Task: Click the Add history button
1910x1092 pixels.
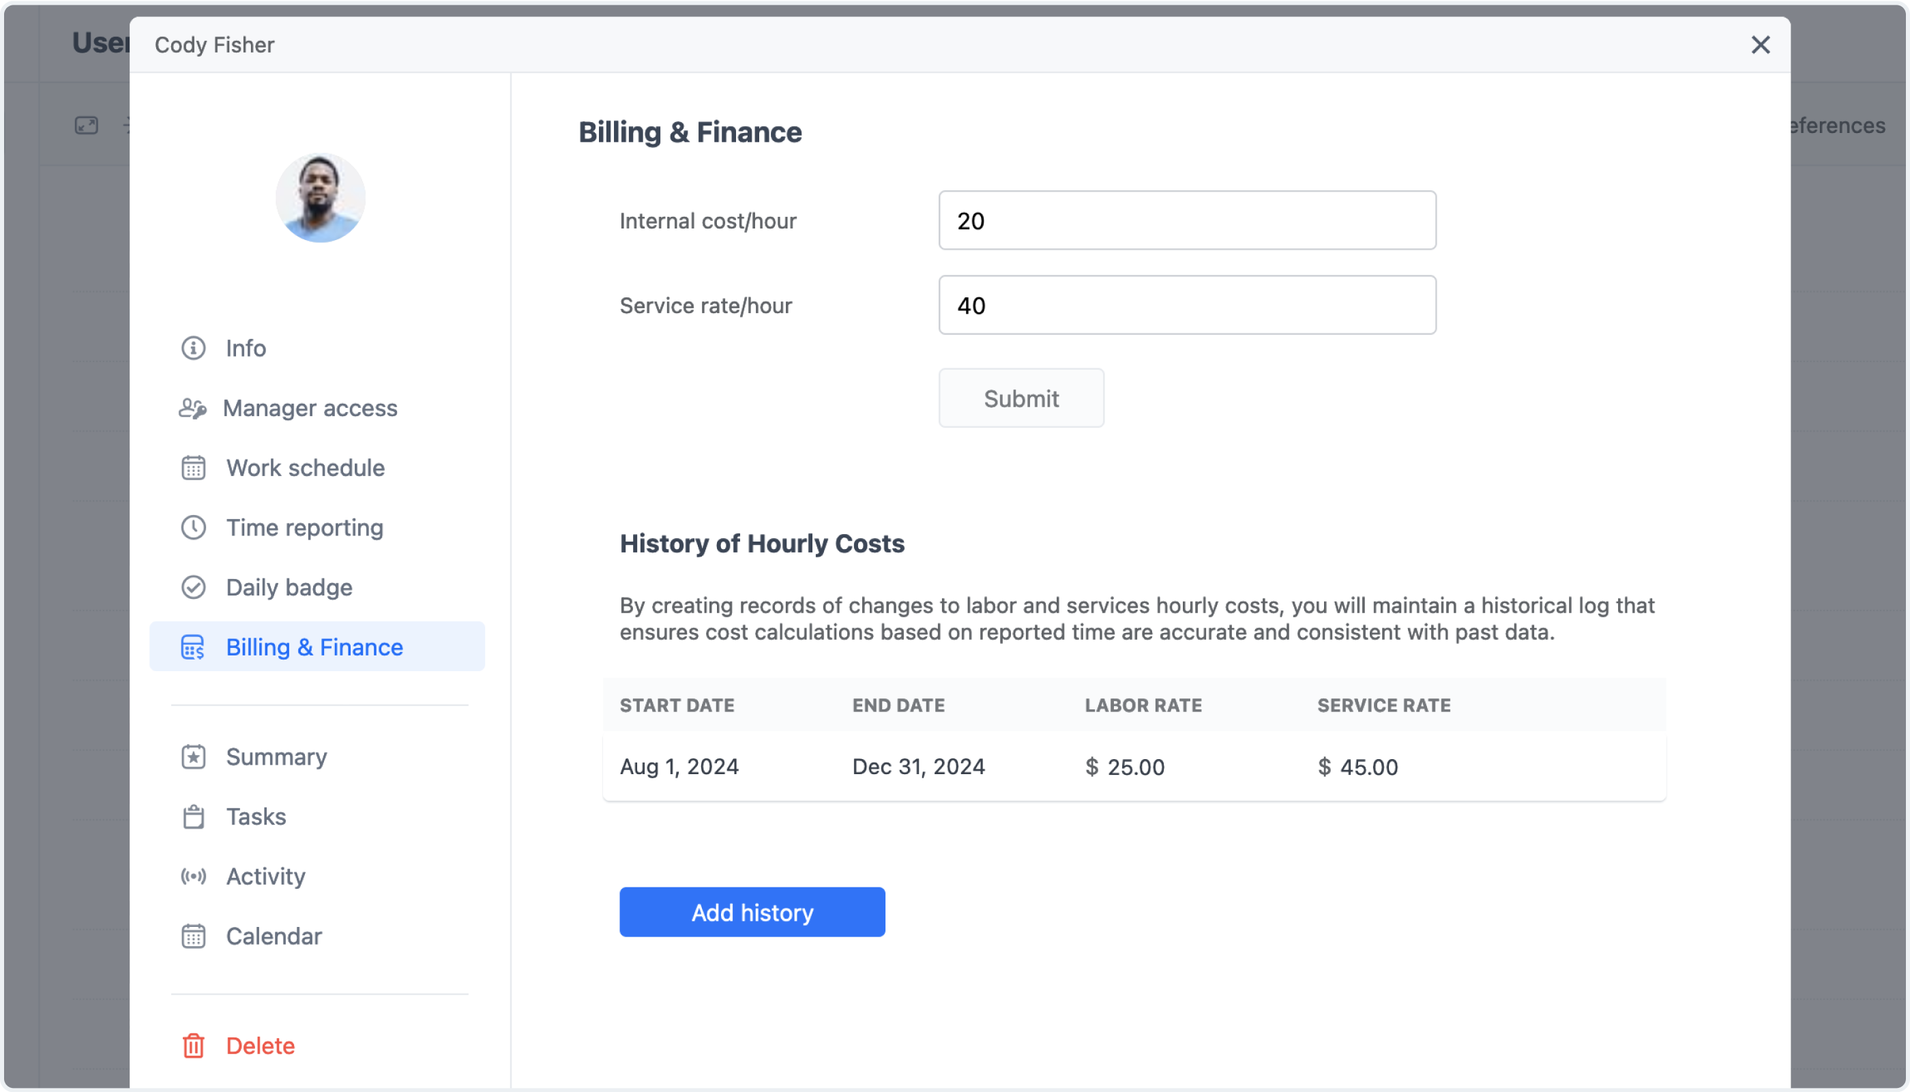Action: click(x=752, y=912)
